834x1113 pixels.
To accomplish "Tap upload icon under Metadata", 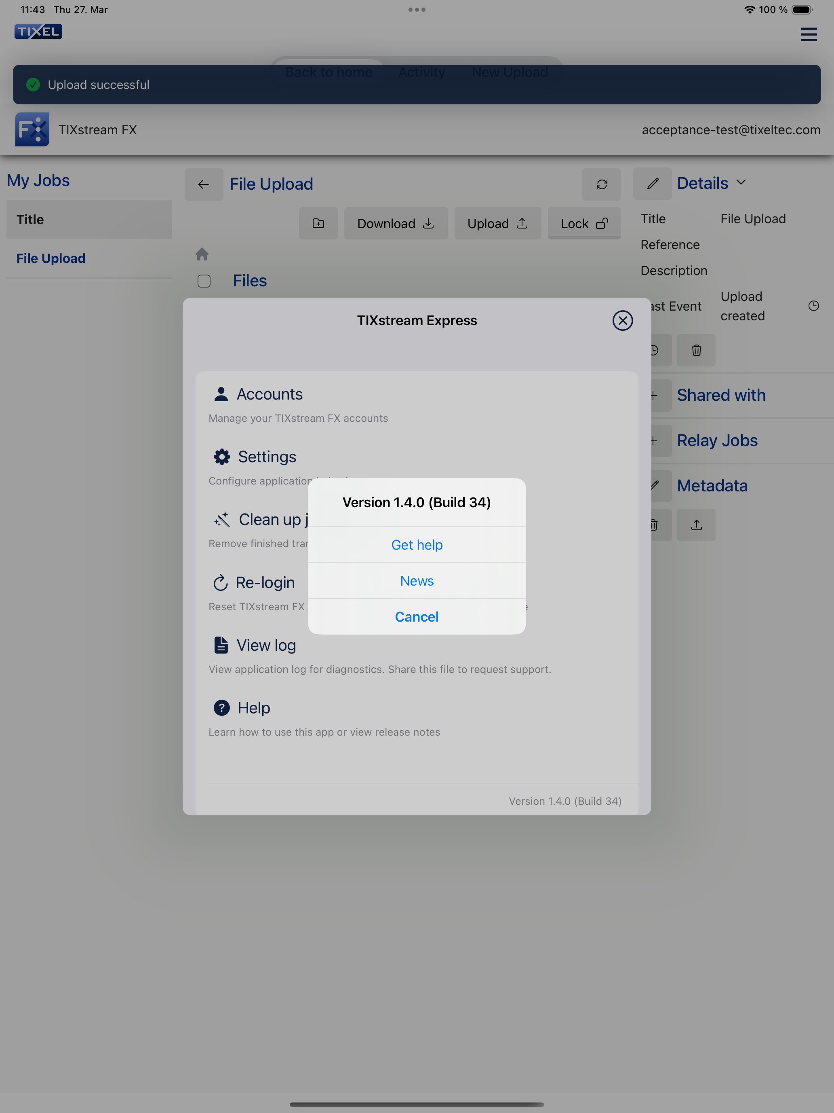I will tap(696, 525).
